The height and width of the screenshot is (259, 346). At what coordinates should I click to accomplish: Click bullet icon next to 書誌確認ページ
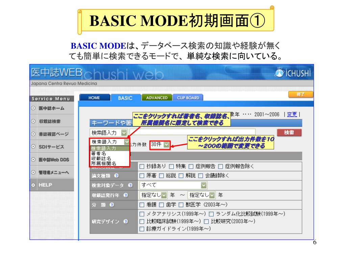click(x=33, y=134)
